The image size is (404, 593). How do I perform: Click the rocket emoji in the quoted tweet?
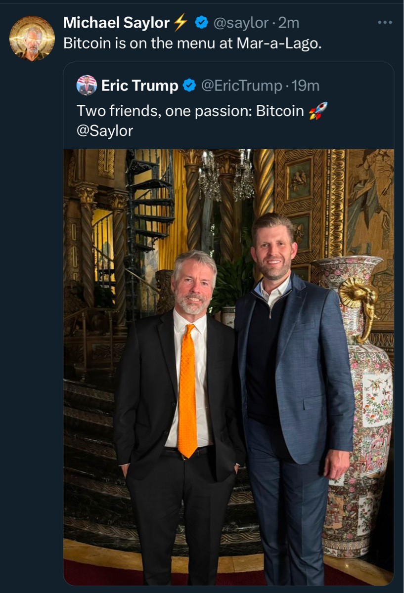pyautogui.click(x=318, y=111)
